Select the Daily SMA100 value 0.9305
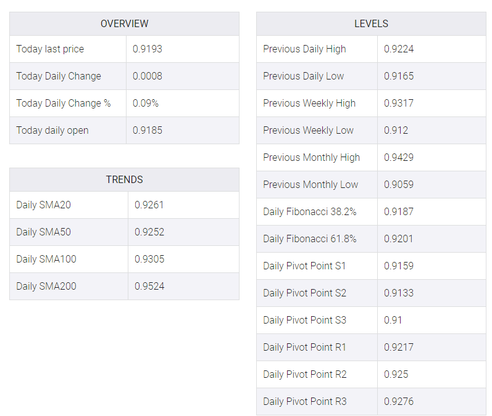 click(149, 259)
